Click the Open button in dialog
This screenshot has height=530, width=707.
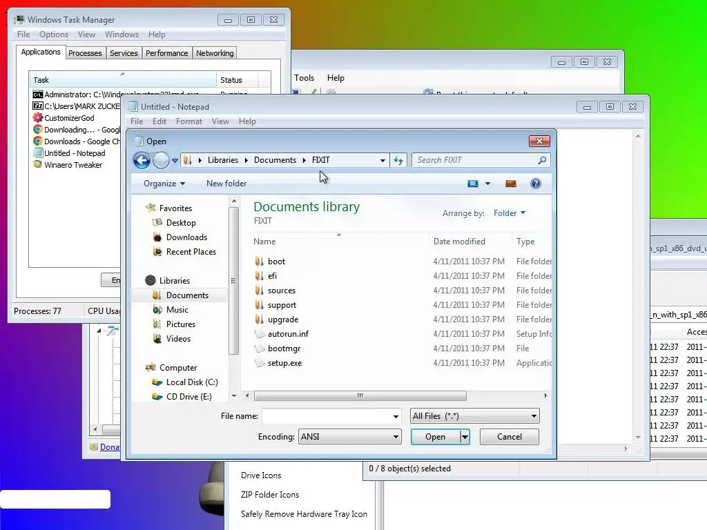click(x=435, y=437)
